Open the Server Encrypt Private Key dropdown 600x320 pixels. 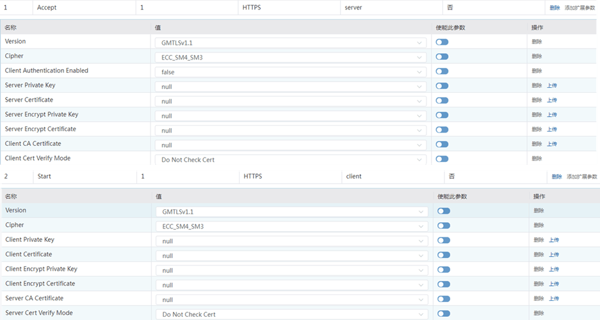(291, 116)
